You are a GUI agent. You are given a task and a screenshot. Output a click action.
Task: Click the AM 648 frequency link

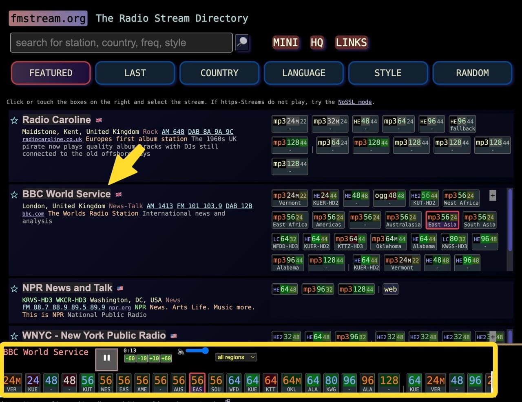pos(173,132)
